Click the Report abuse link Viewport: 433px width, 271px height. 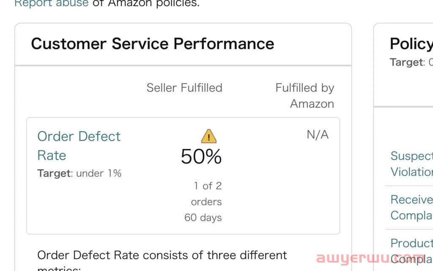click(x=51, y=3)
